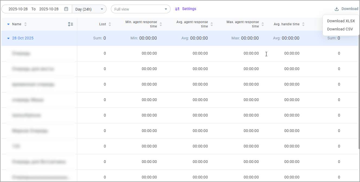Image resolution: width=360 pixels, height=182 pixels.
Task: Toggle sorting on Max. agent response time
Action: (x=262, y=24)
